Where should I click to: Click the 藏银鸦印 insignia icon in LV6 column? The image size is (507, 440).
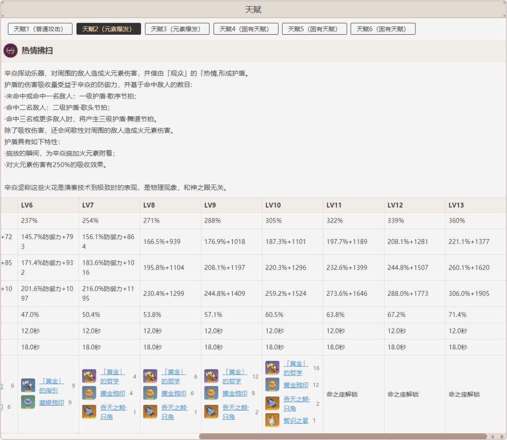pos(28,402)
